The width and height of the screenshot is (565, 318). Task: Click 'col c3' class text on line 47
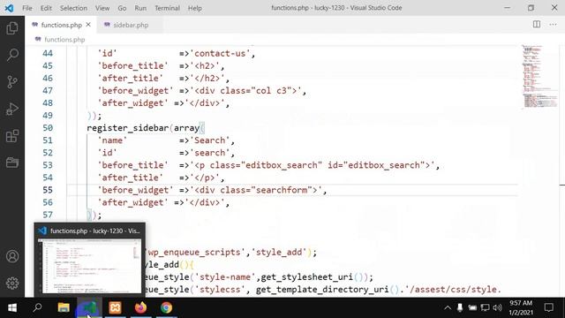pyautogui.click(x=271, y=90)
